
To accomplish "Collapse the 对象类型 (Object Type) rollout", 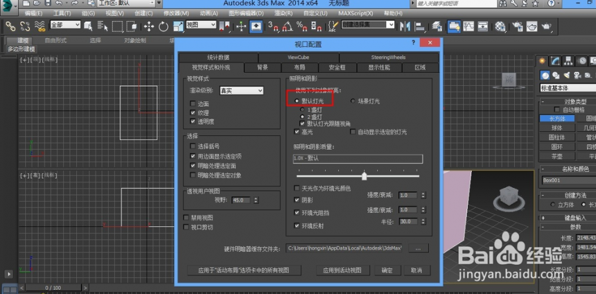I will point(543,101).
